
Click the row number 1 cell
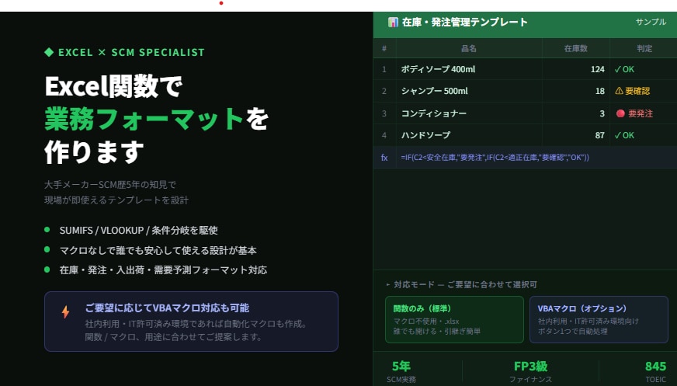click(x=384, y=69)
